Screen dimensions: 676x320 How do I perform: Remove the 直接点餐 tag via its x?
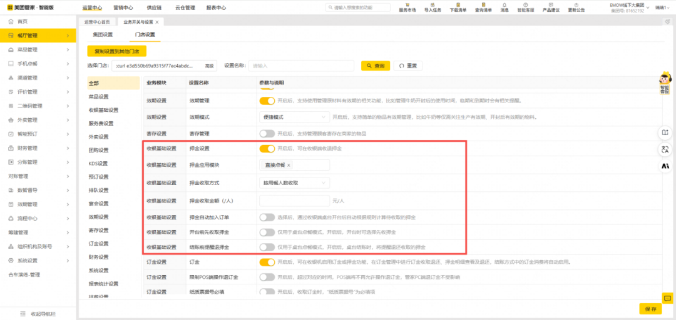(x=289, y=165)
